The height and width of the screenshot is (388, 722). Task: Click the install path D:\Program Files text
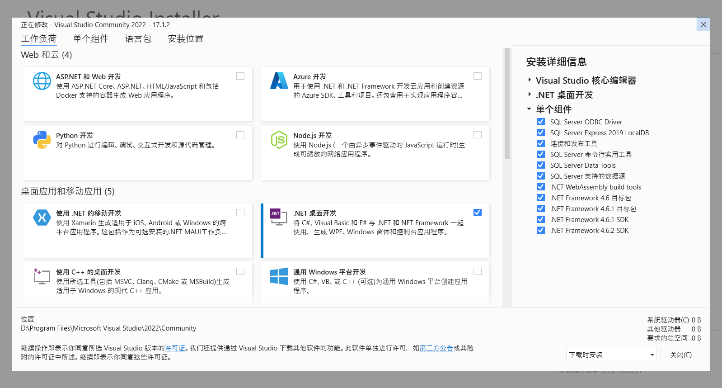coord(108,328)
